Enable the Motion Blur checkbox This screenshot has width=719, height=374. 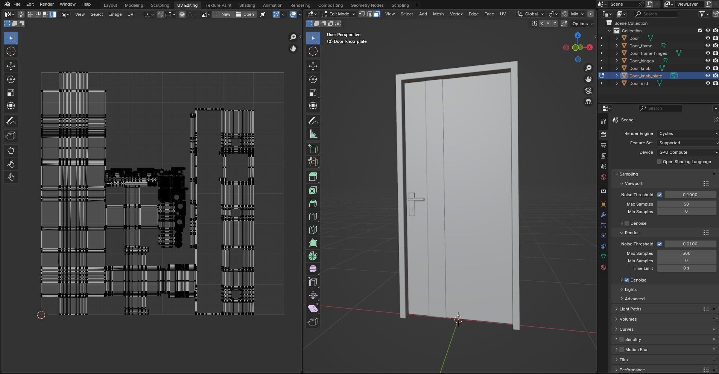coord(622,350)
